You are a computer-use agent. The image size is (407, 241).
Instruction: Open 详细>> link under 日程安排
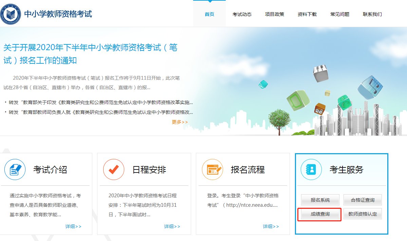tap(172, 226)
